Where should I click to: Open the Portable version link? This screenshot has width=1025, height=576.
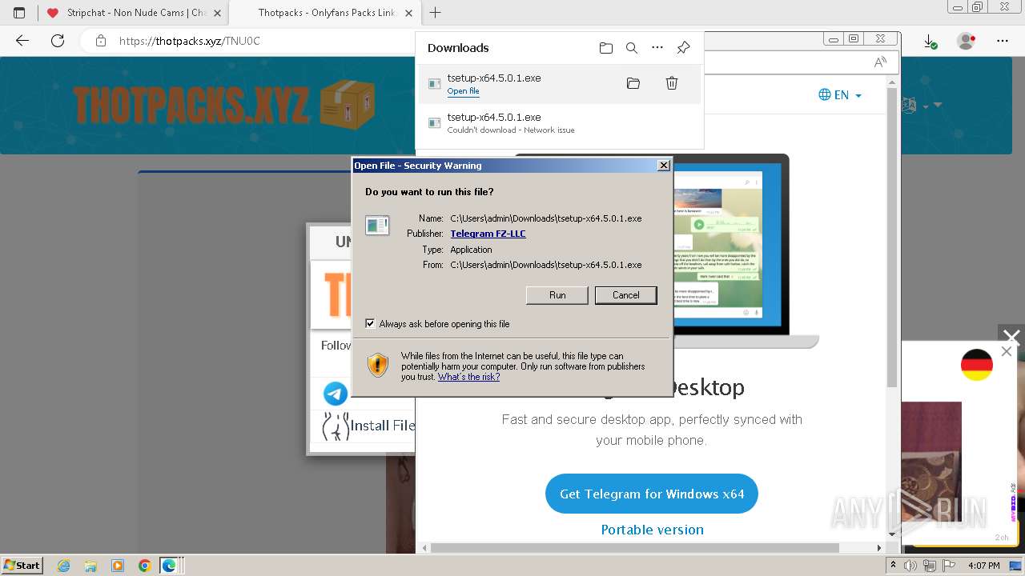[652, 530]
